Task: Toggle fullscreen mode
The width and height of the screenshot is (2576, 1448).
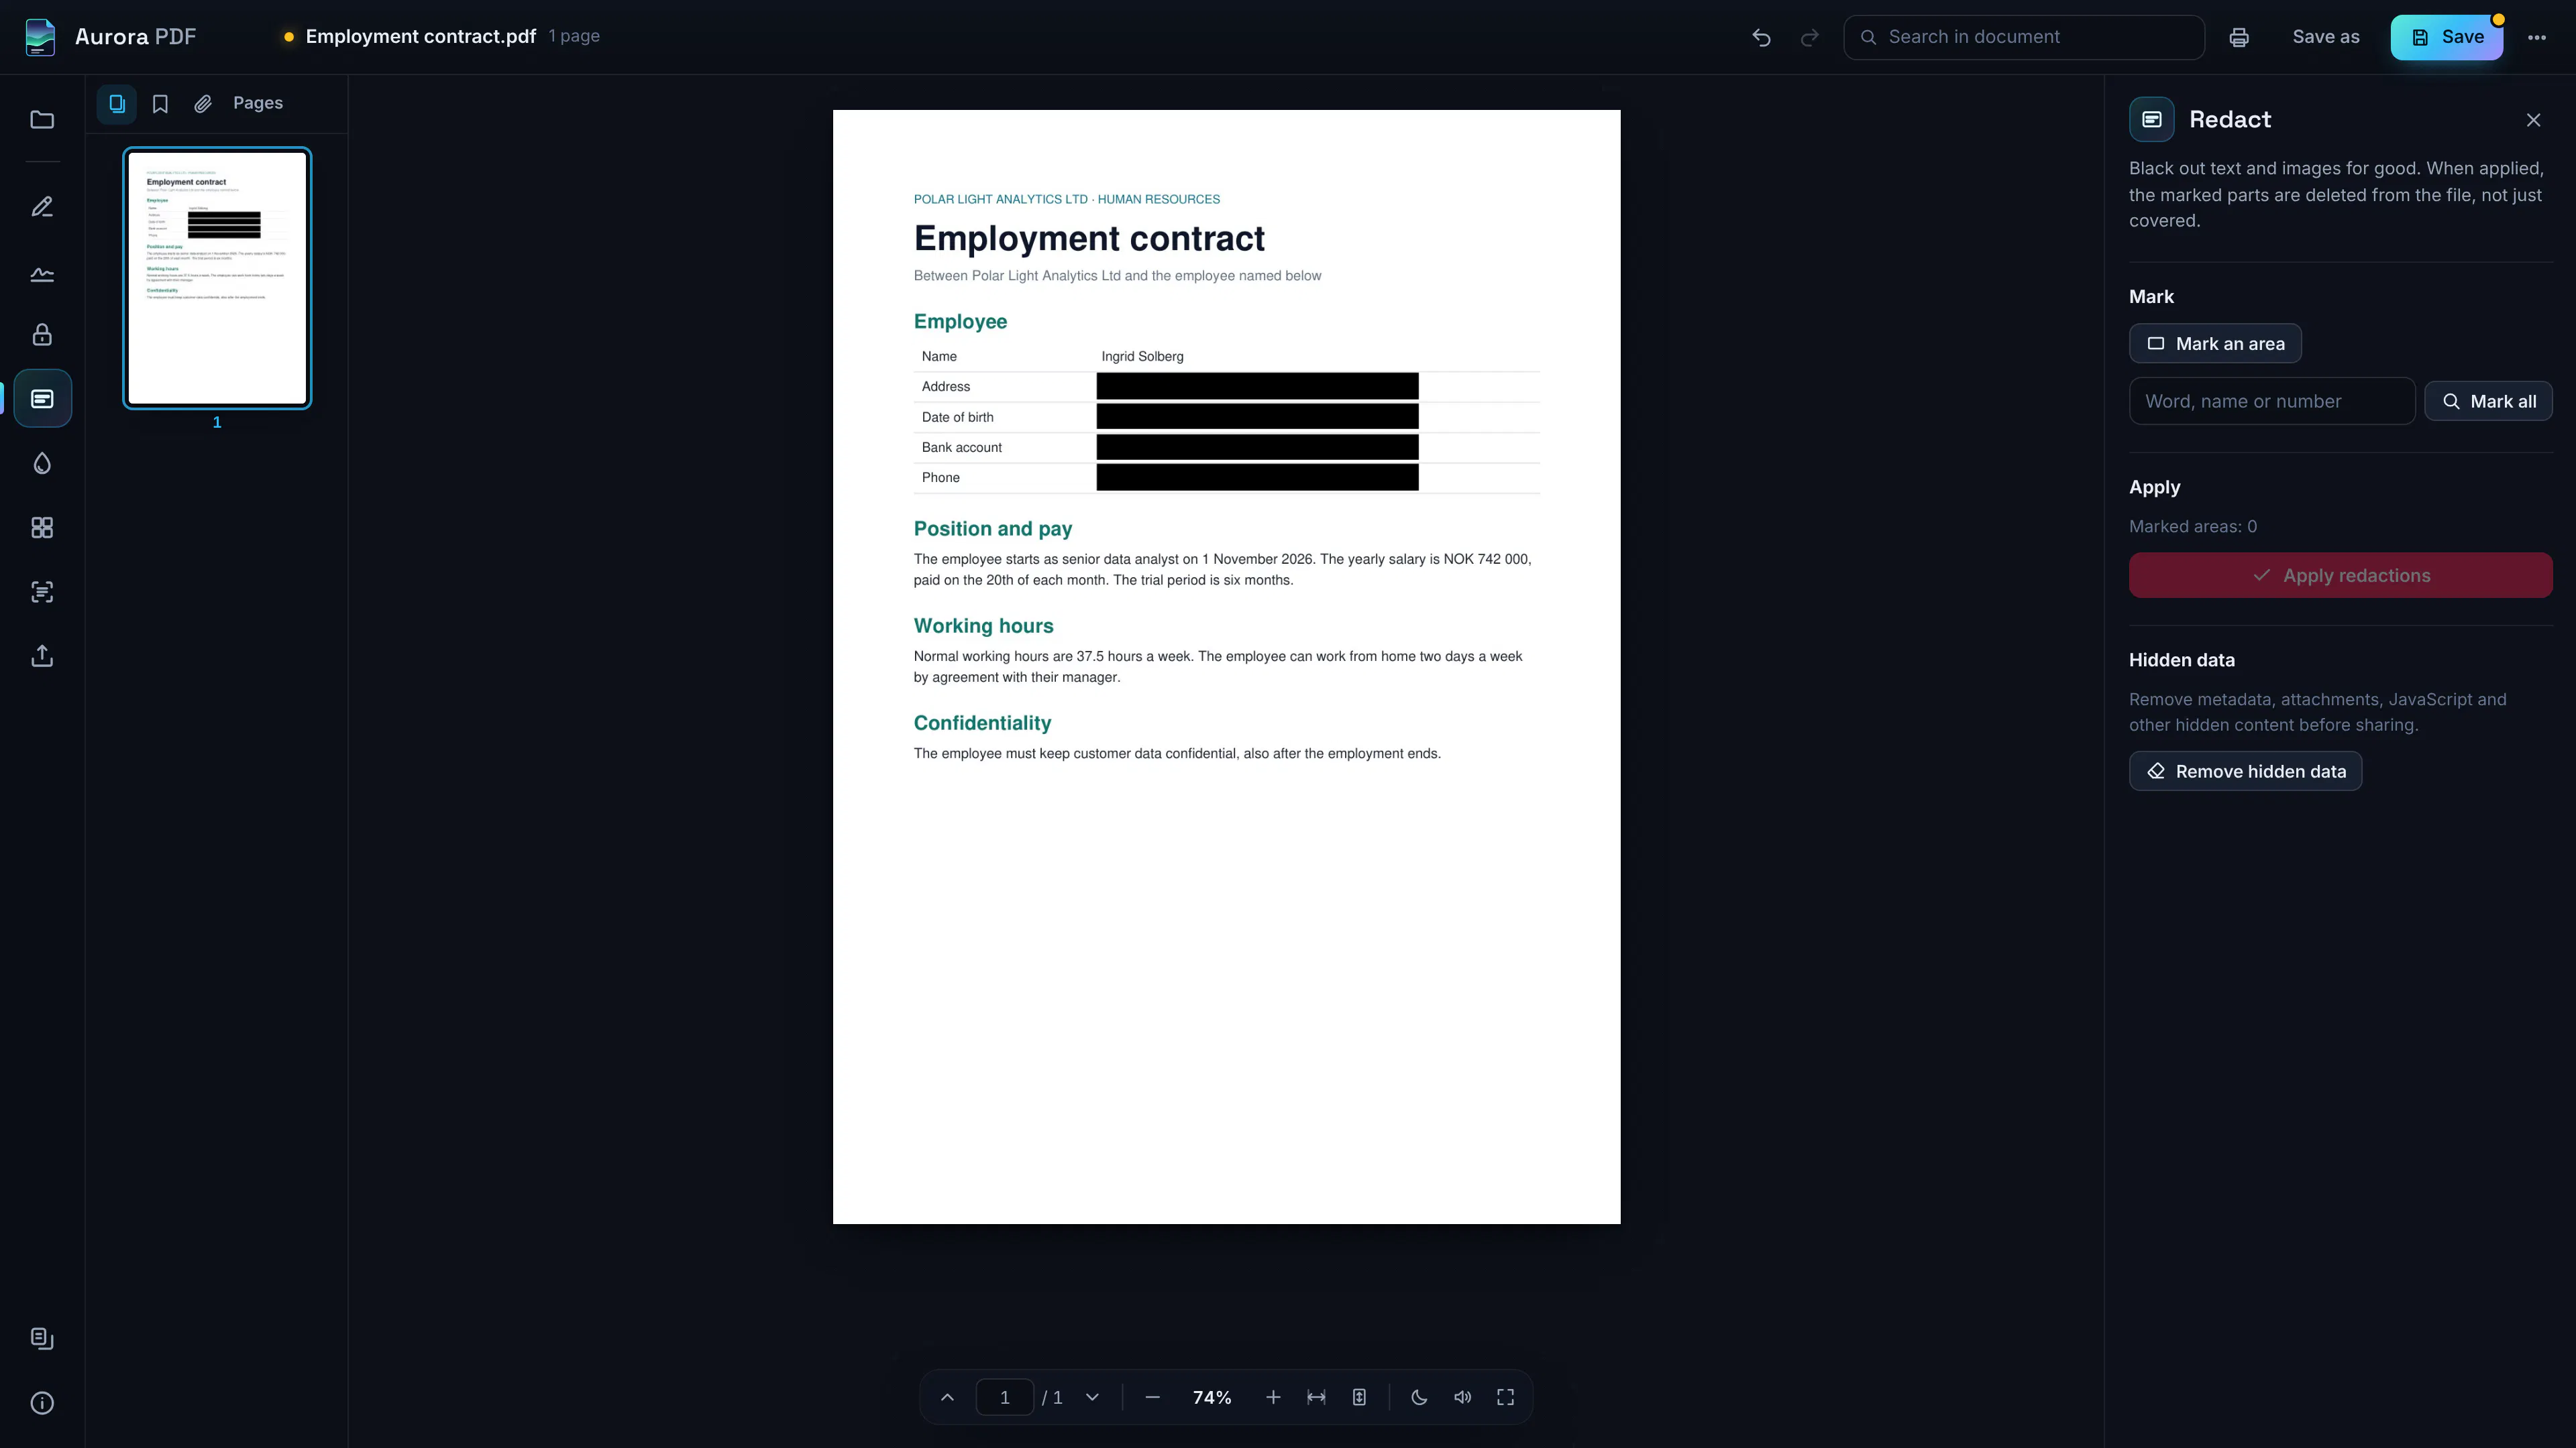Action: [x=1505, y=1397]
